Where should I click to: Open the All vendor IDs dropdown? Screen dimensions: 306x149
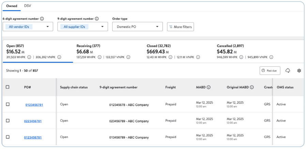(28, 26)
